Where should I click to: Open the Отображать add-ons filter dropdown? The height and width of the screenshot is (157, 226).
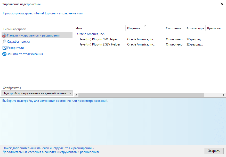point(37,93)
